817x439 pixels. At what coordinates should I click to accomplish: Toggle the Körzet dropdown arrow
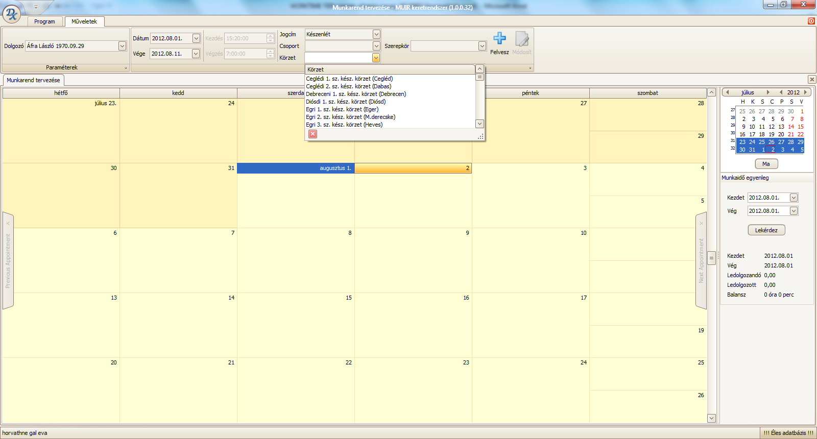[x=376, y=58]
